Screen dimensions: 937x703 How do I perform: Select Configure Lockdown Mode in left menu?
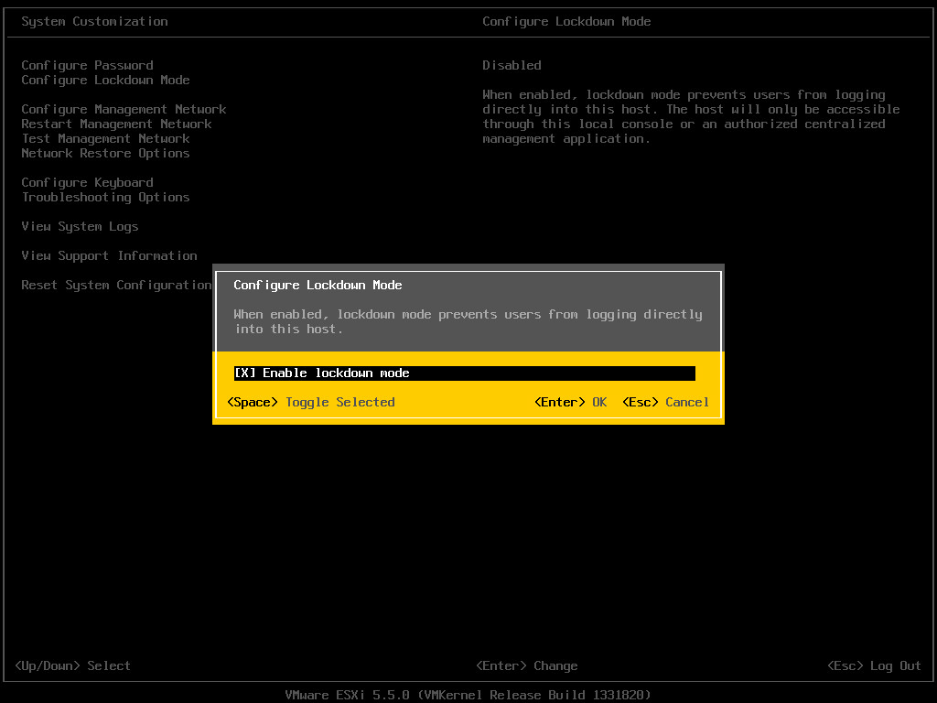[106, 81]
